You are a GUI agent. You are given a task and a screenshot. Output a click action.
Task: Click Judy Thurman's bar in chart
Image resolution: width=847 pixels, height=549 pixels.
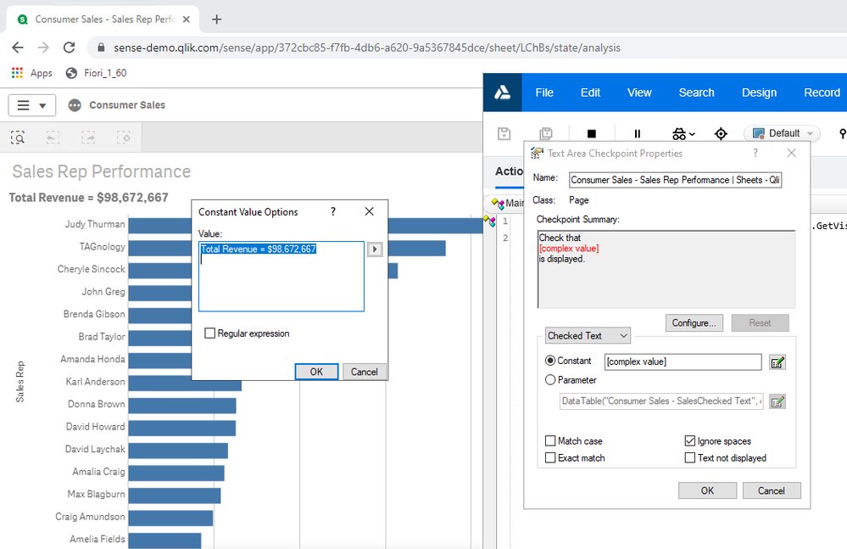tap(436, 226)
